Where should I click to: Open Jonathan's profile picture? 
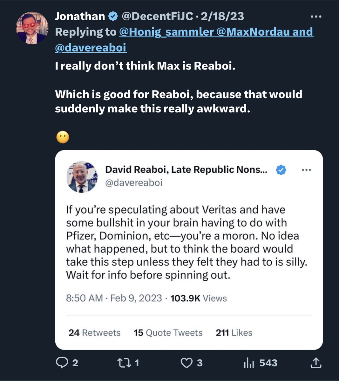tap(32, 28)
